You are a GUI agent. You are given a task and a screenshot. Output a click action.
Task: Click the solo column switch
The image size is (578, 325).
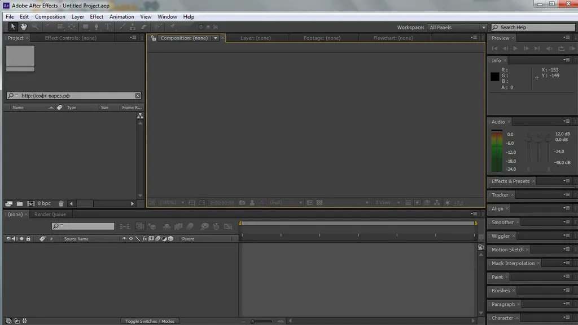point(22,239)
